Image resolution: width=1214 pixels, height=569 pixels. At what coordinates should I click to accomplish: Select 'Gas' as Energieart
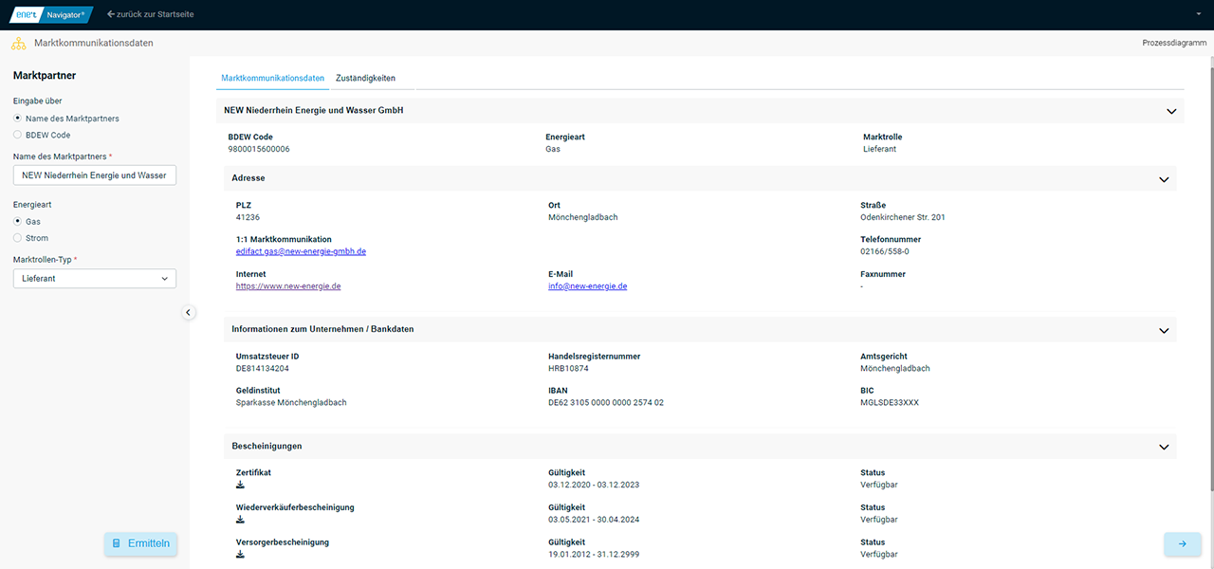tap(18, 221)
